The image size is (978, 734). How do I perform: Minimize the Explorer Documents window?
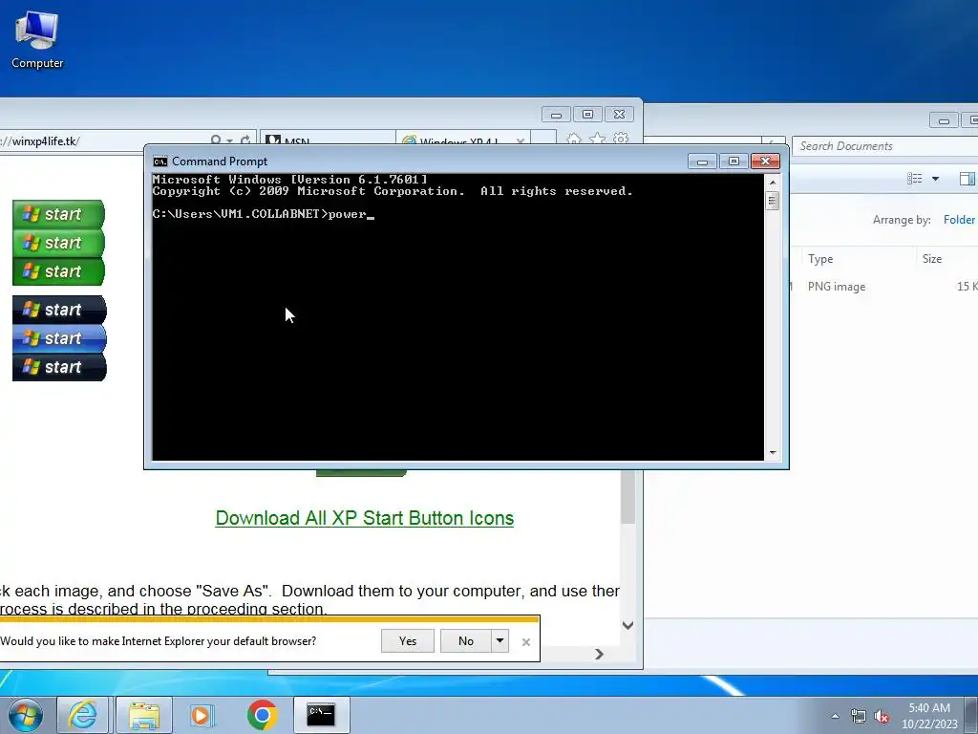[944, 121]
